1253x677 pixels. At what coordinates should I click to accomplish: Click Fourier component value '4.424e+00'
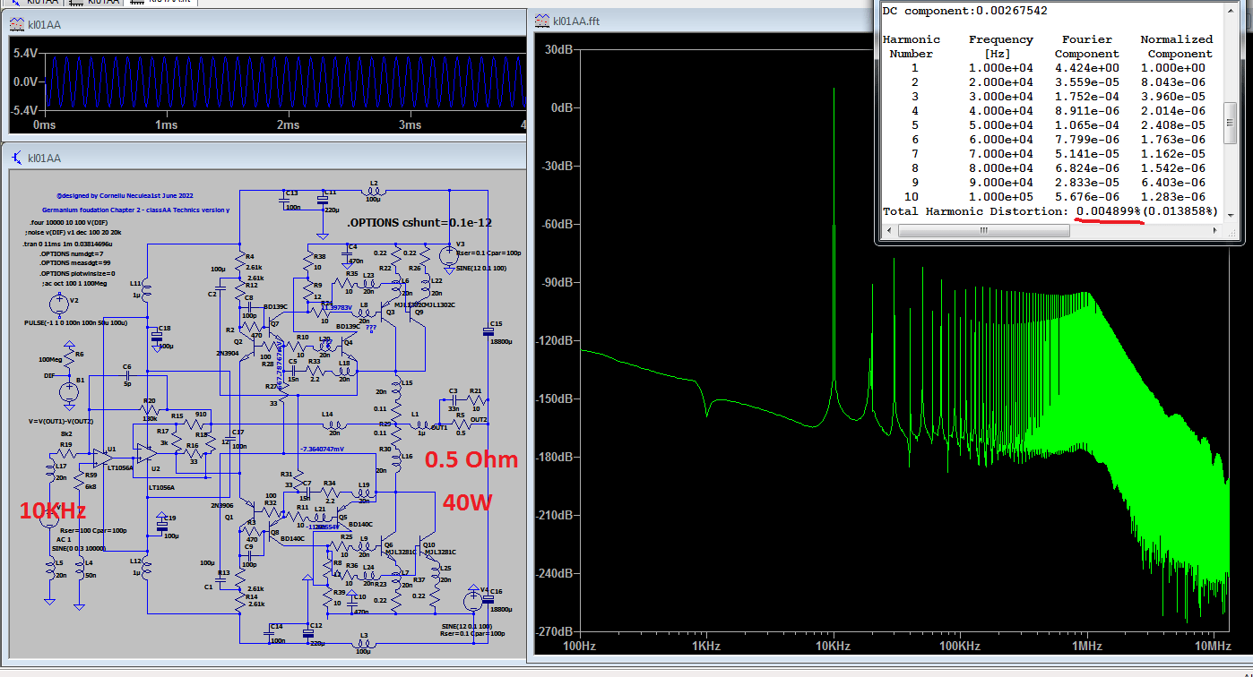1086,68
